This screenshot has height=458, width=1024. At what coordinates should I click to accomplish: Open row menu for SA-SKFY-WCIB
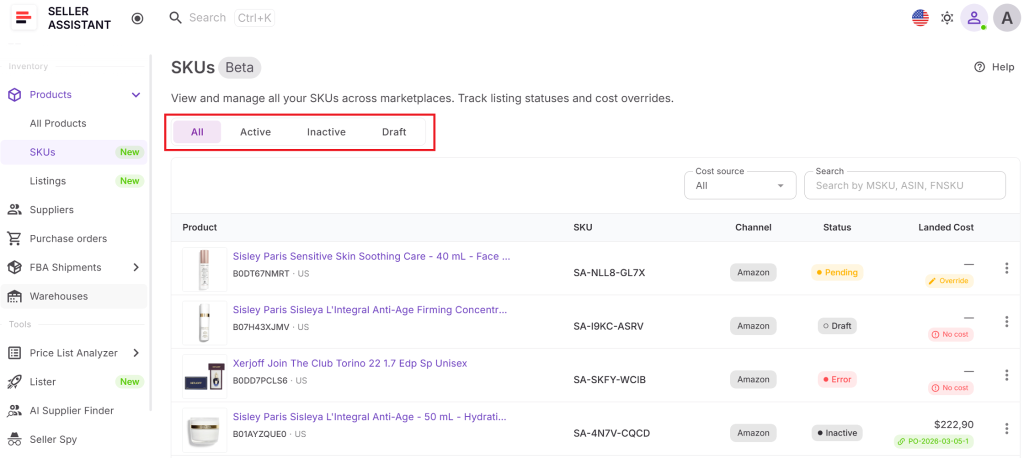coord(1006,375)
